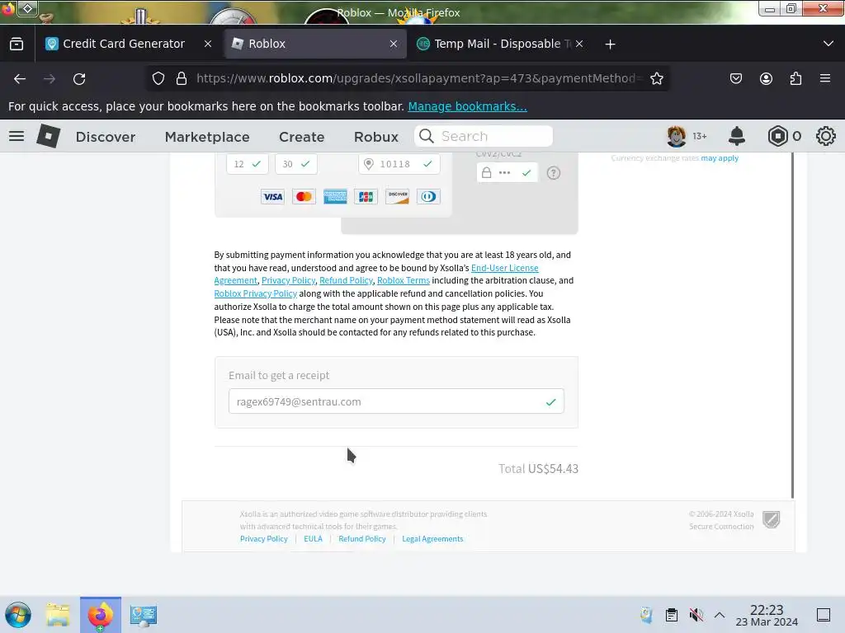Close the Roblox tab
Image resolution: width=845 pixels, height=633 pixels.
[x=394, y=45]
